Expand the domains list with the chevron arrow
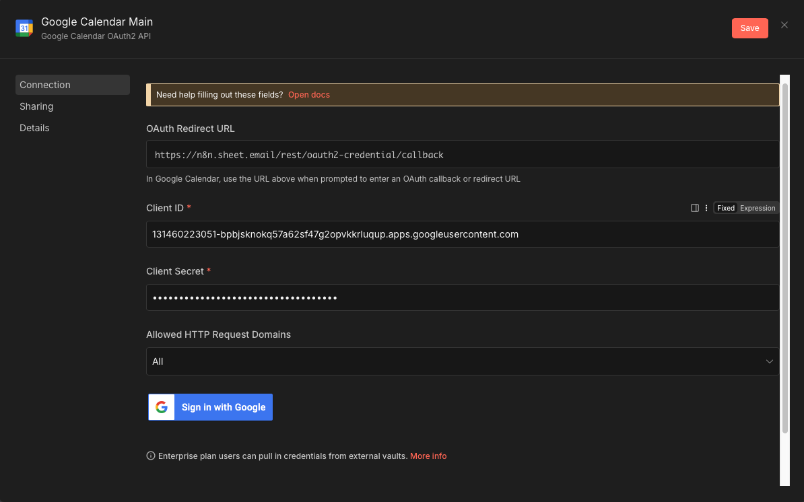Image resolution: width=804 pixels, height=502 pixels. pos(768,361)
